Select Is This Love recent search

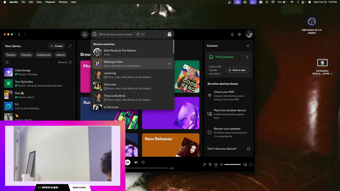(x=133, y=107)
